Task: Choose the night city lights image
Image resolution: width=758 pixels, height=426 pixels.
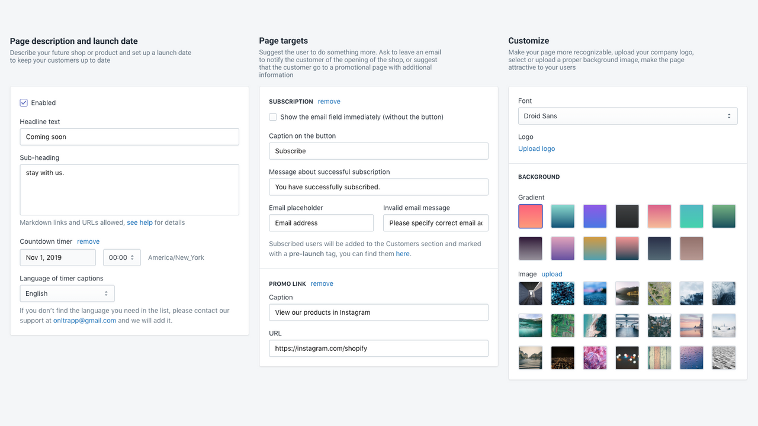Action: click(563, 358)
